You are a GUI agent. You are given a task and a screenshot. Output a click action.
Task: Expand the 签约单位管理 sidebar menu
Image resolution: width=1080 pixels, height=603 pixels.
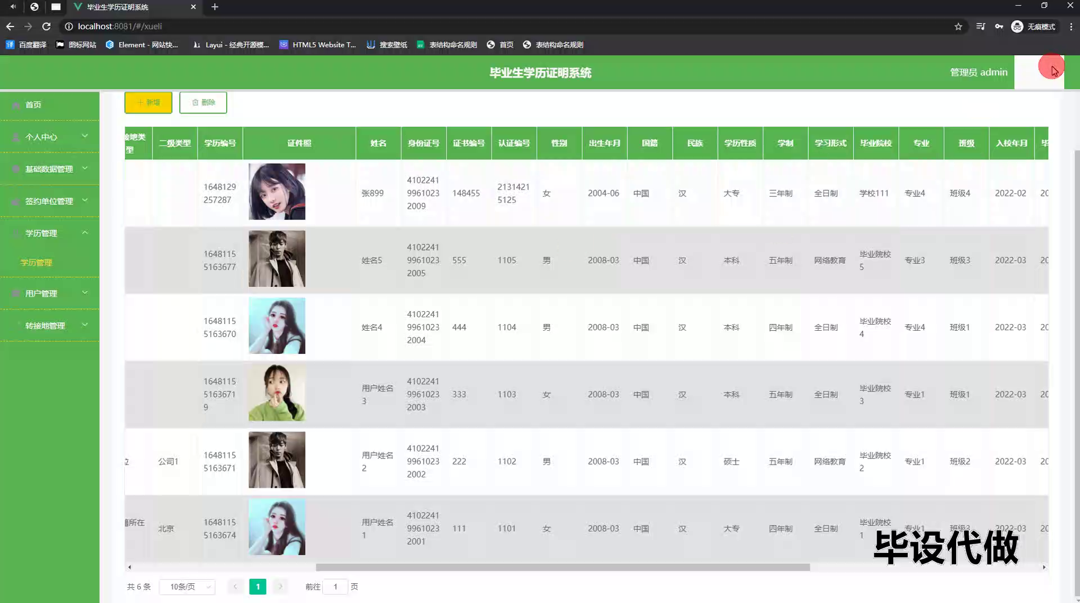tap(49, 201)
